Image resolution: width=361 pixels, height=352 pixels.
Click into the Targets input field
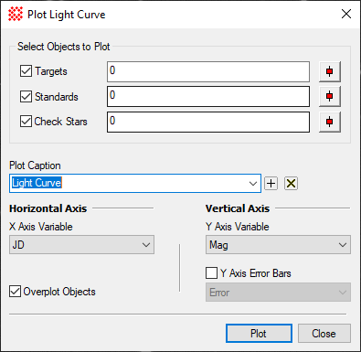point(208,71)
